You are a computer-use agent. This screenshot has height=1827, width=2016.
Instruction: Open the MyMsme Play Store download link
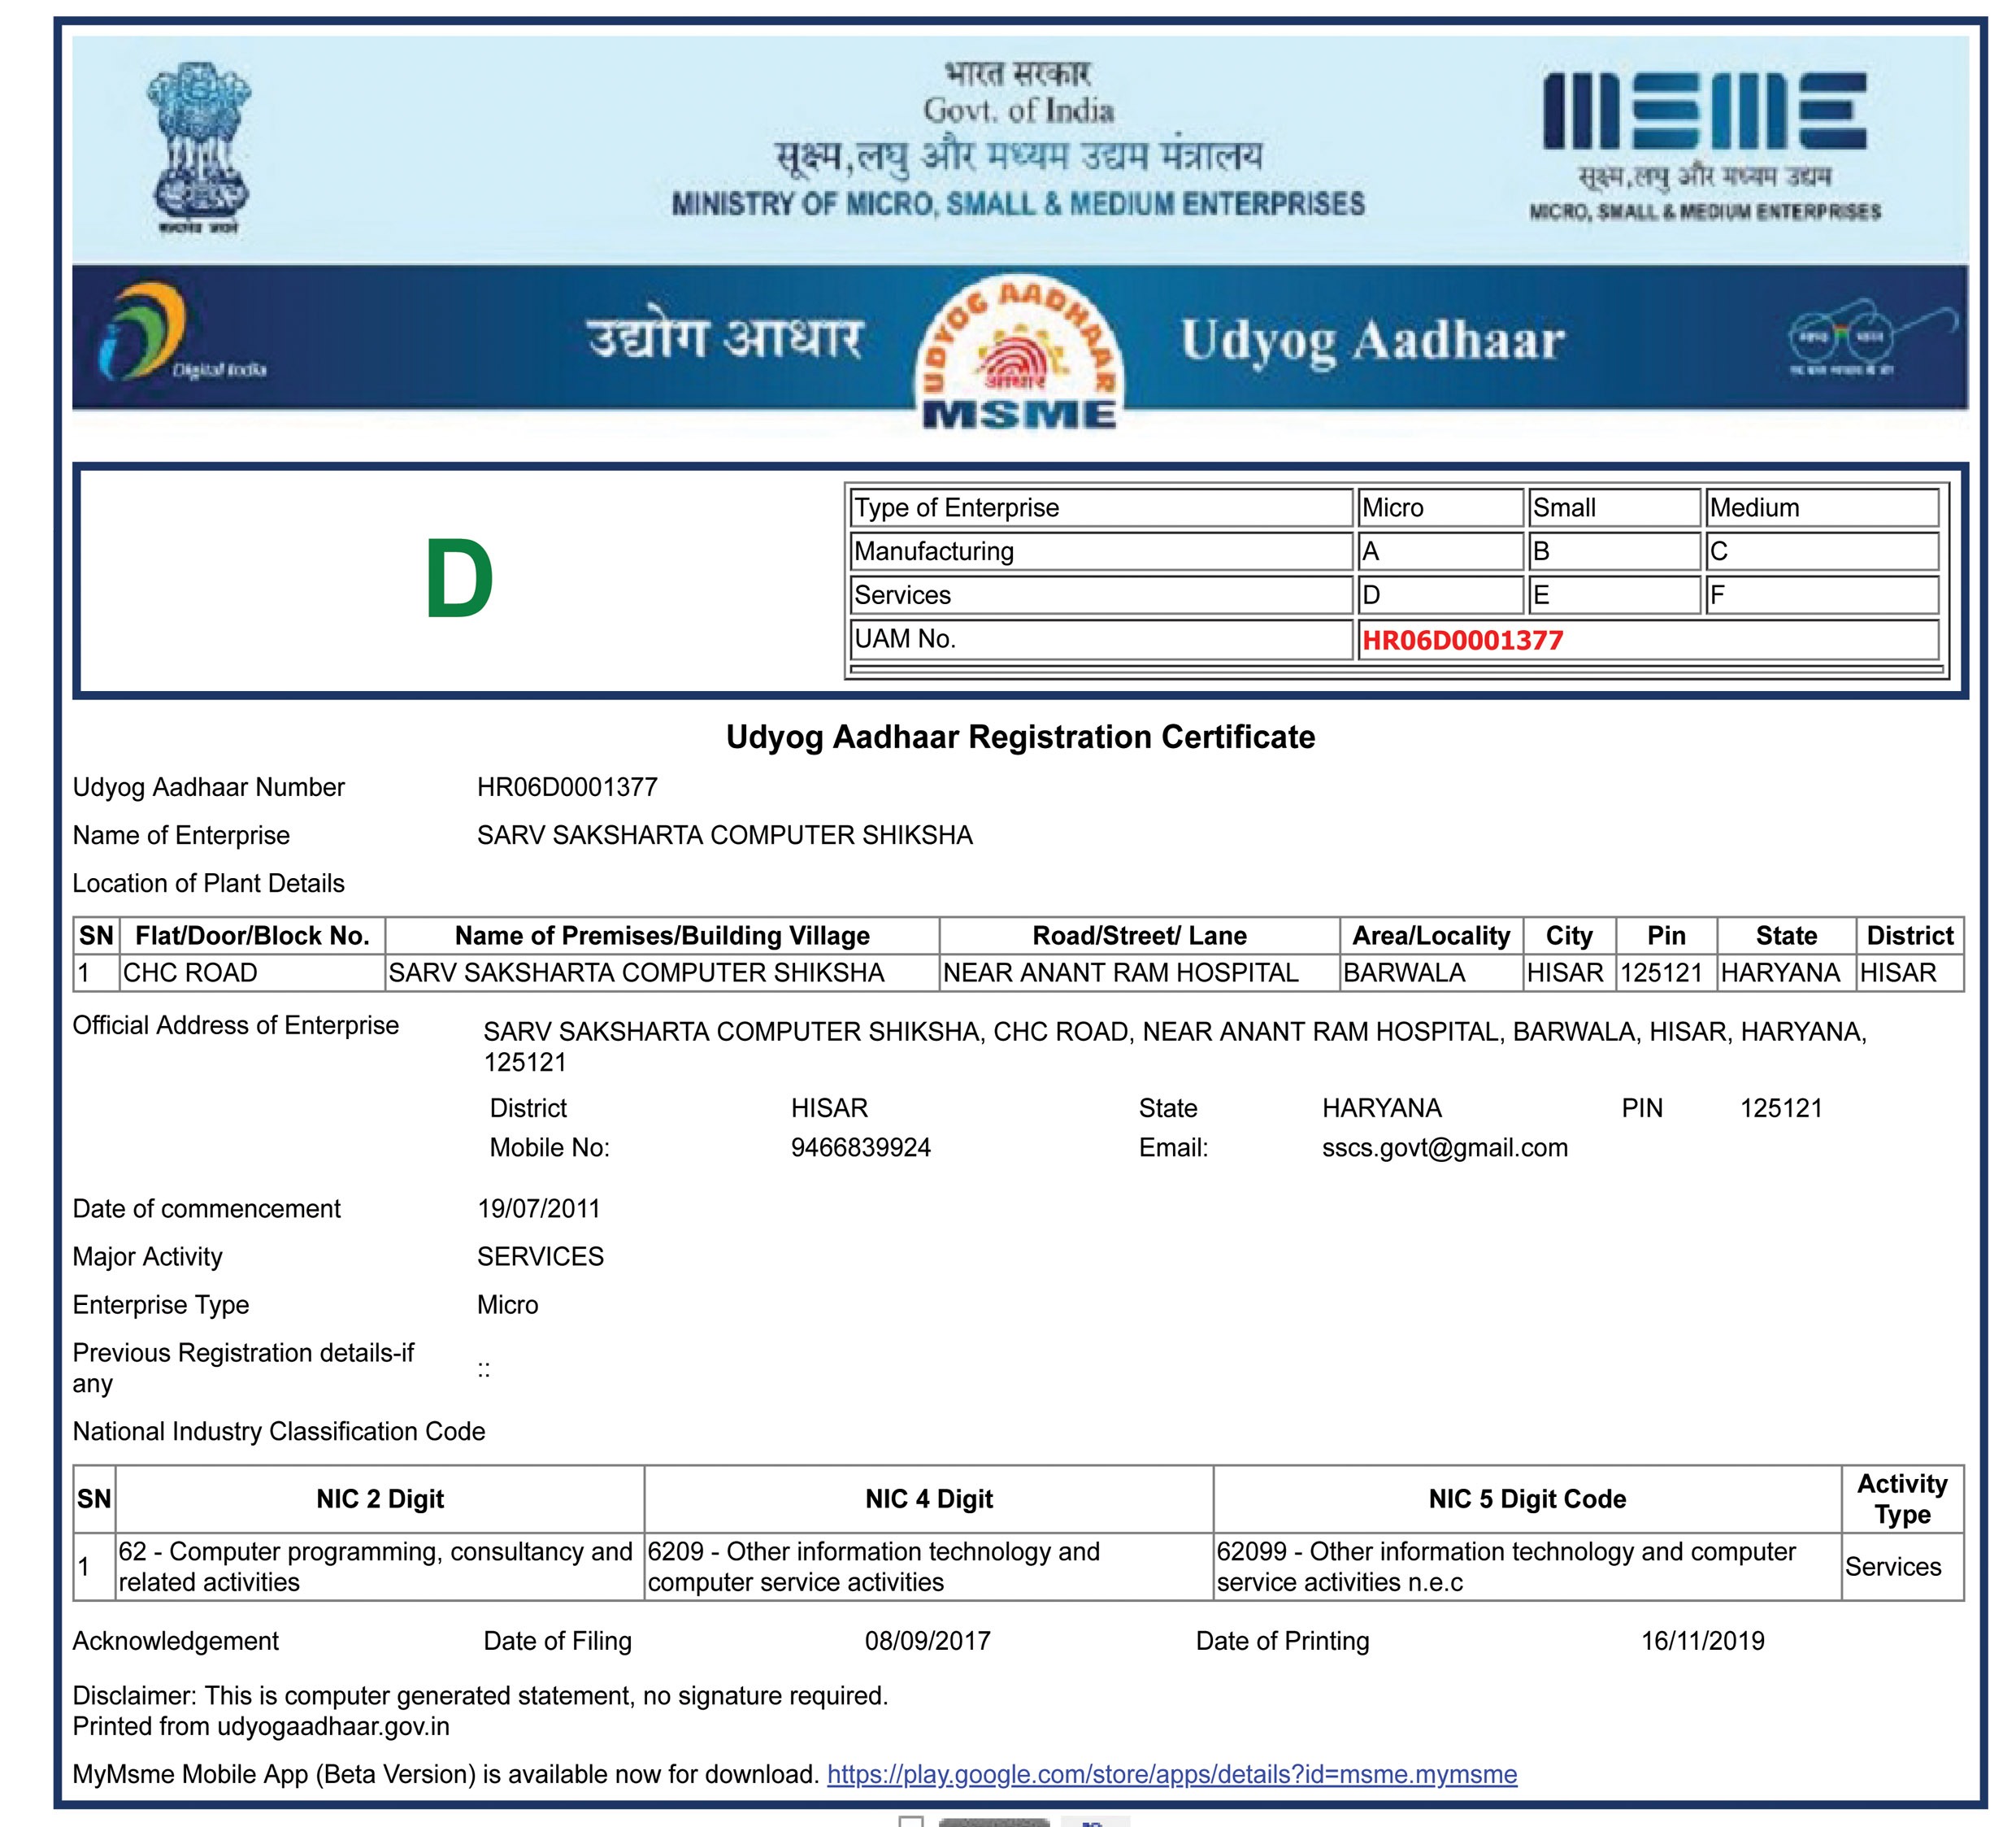pos(1171,1773)
